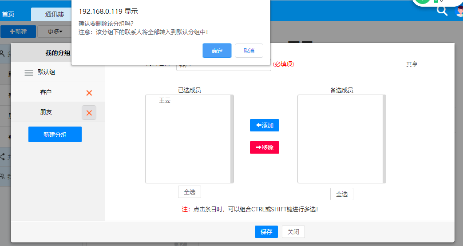
Task: Click the person icon in left sidebar
Action: point(3,54)
